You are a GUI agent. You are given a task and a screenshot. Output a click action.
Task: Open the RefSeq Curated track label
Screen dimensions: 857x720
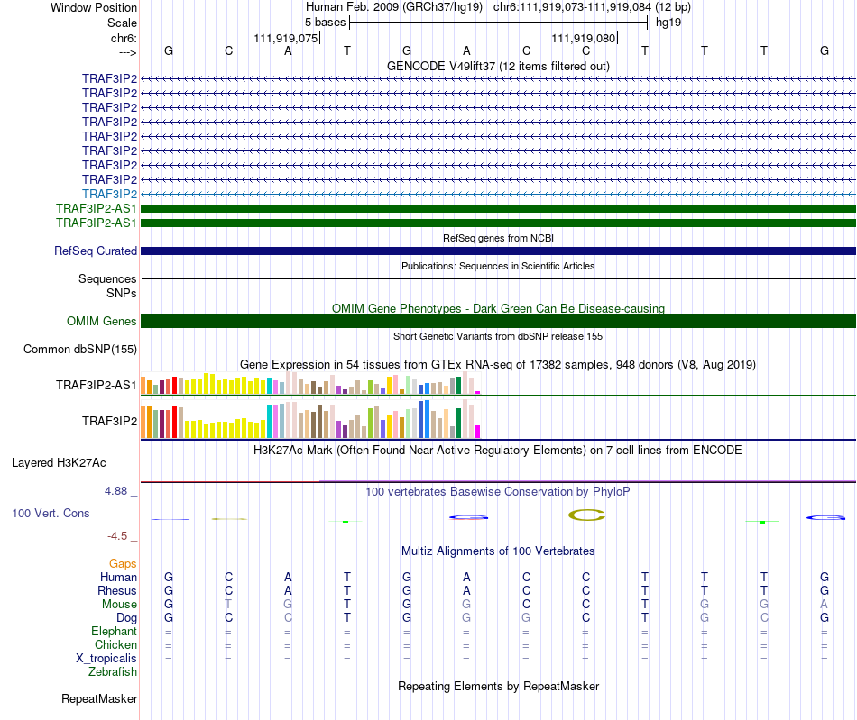tap(96, 251)
